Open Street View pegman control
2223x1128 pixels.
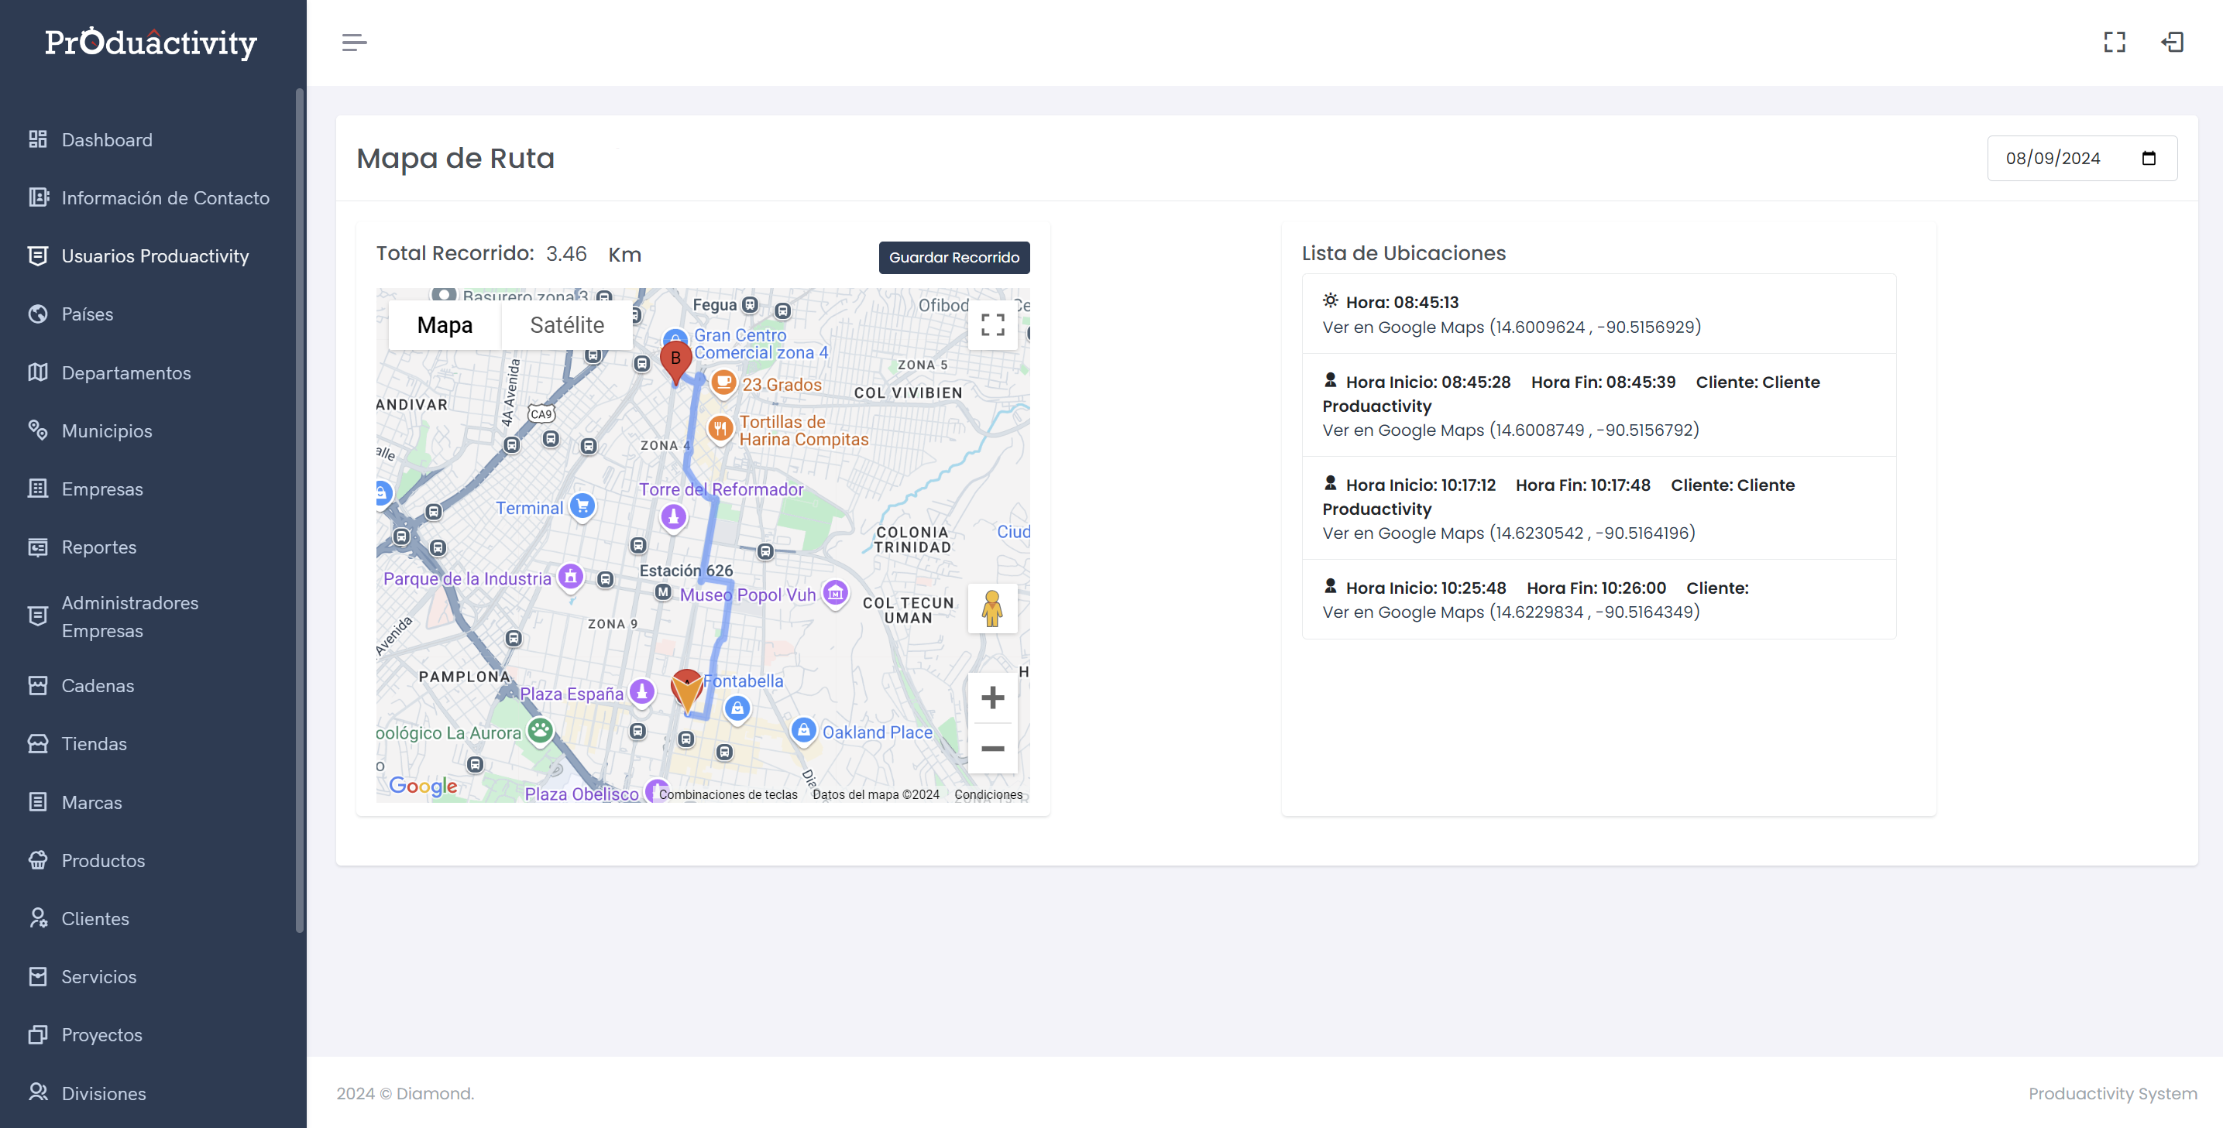tap(992, 609)
